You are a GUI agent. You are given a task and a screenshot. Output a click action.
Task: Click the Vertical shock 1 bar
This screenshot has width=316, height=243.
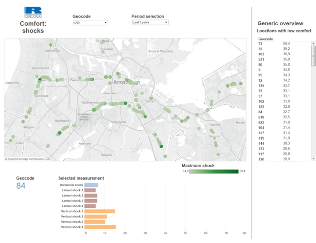(x=99, y=211)
